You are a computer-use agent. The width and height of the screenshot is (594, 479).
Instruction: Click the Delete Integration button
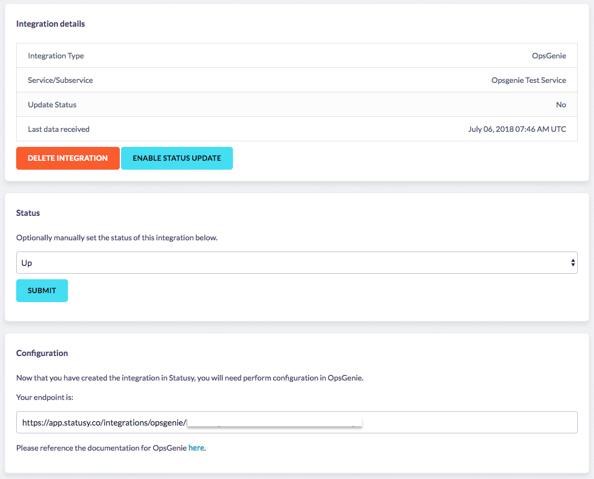click(68, 158)
